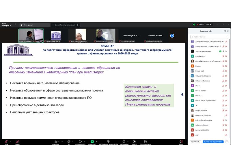Click Выключить звук для всех button
The image size is (231, 167).
213,142
